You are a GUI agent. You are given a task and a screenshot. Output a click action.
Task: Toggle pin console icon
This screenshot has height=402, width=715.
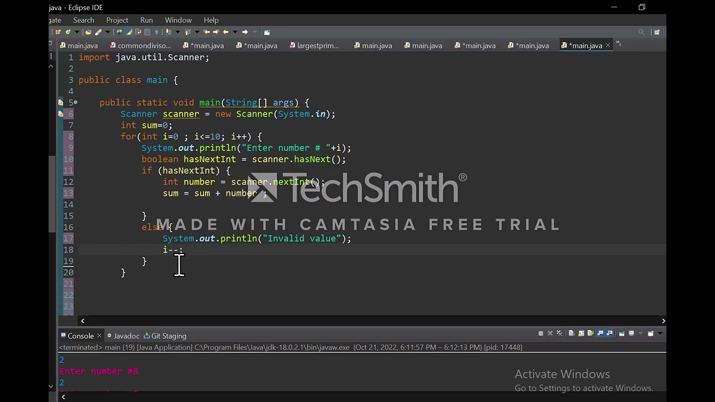pos(622,333)
